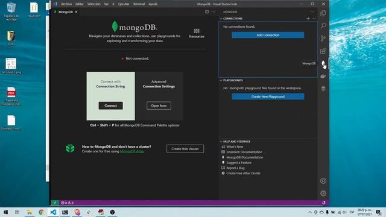Click the 'No connections found.' message
This screenshot has height=217, width=386.
pos(239,27)
